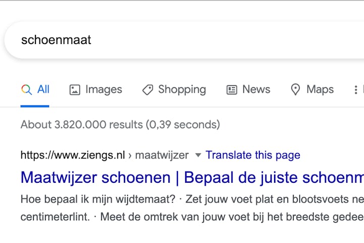The height and width of the screenshot is (243, 364).
Task: Click the Images picture icon
Action: point(75,90)
